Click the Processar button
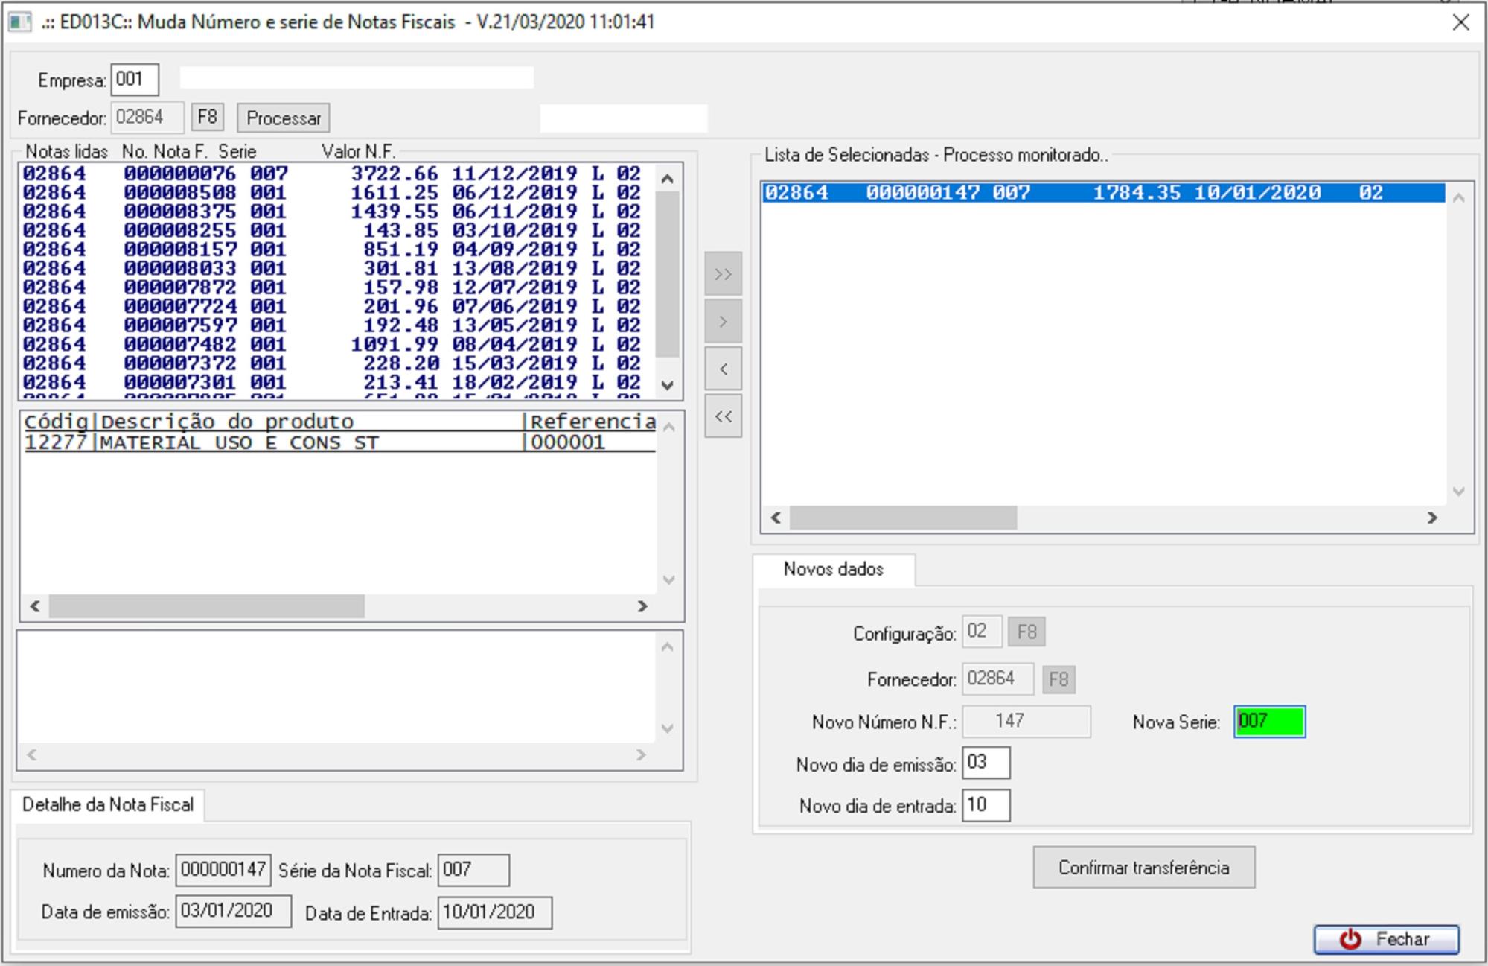Image resolution: width=1488 pixels, height=966 pixels. point(283,118)
